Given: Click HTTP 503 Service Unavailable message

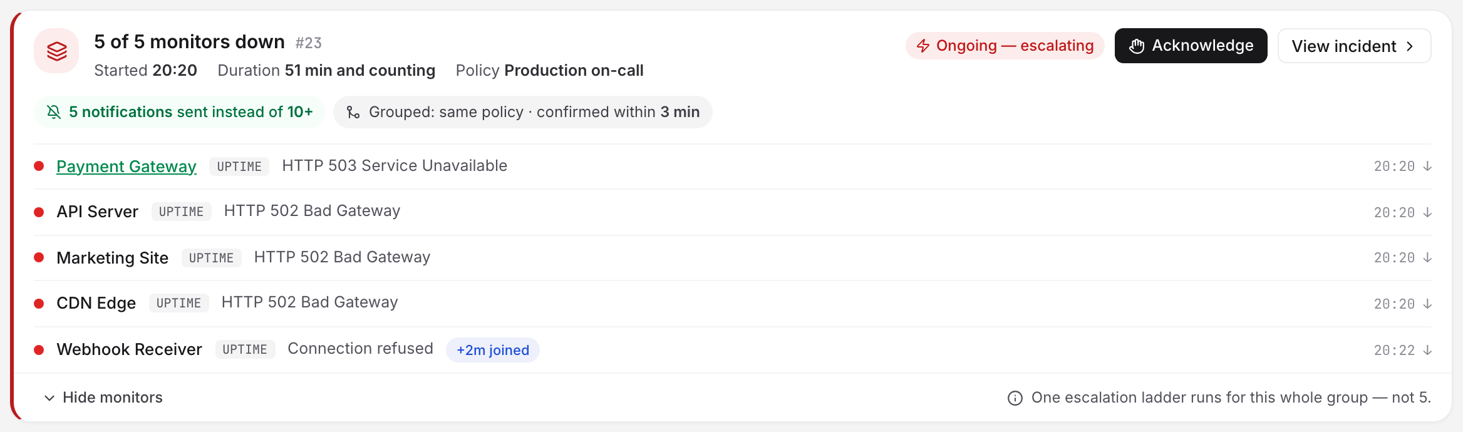Looking at the screenshot, I should 395,165.
